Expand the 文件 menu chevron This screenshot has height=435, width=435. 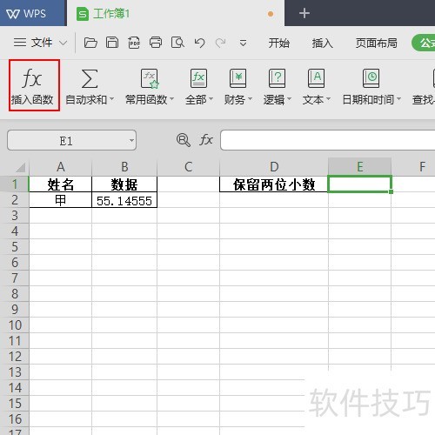63,43
